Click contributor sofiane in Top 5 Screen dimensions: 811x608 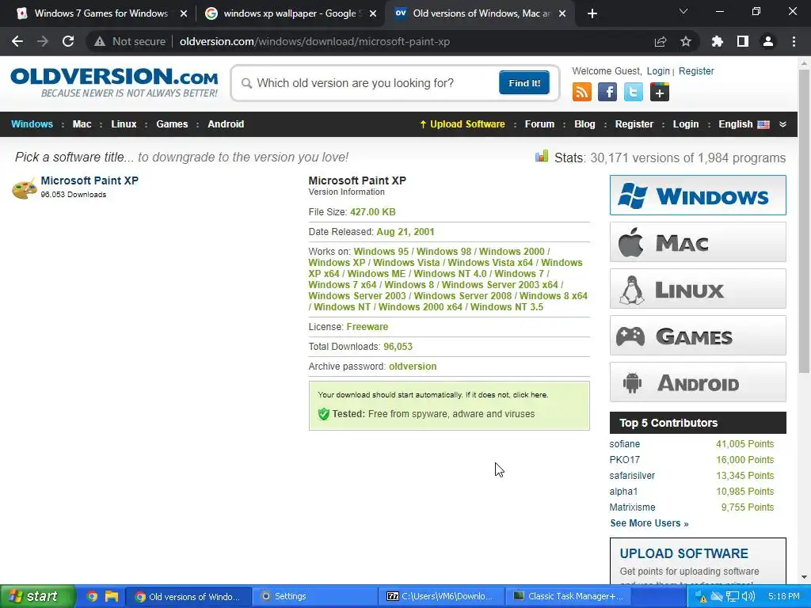pos(624,443)
